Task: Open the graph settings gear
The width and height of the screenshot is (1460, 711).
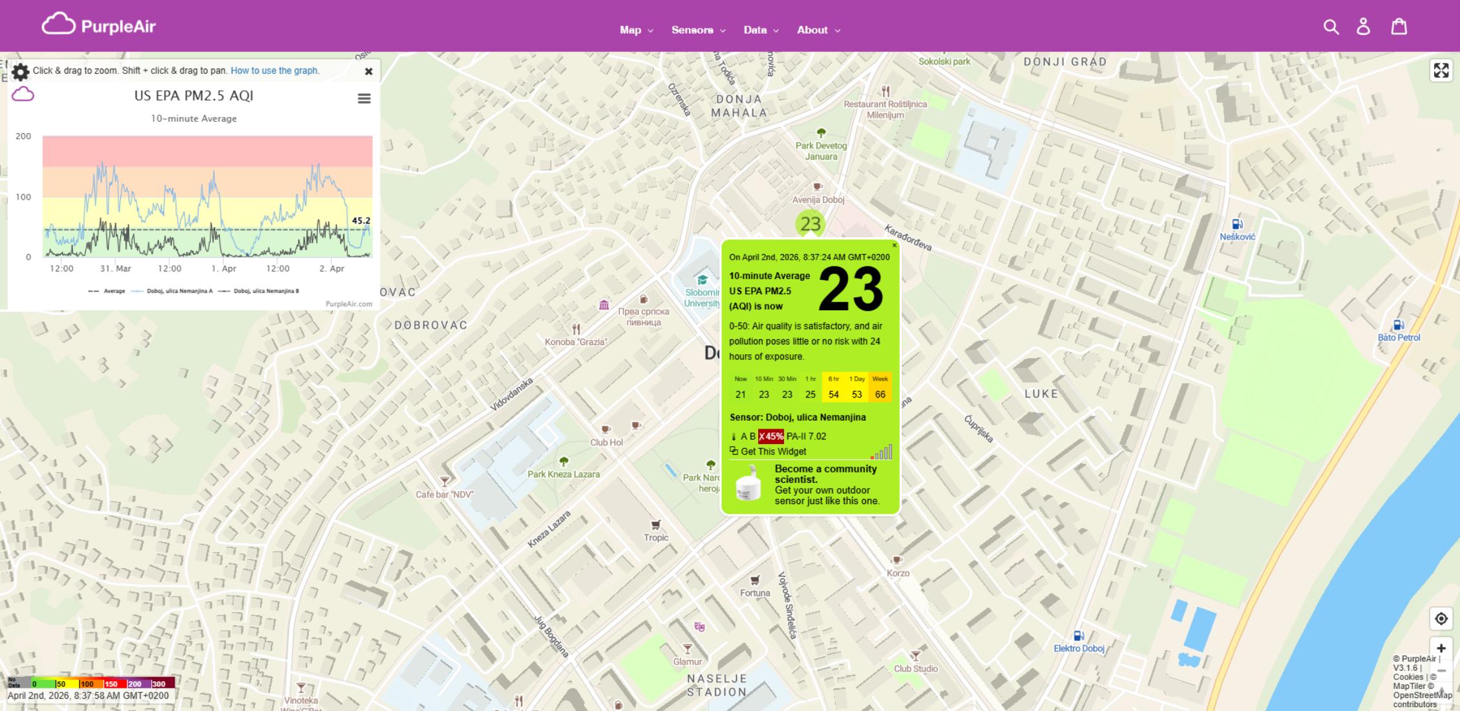Action: tap(21, 71)
